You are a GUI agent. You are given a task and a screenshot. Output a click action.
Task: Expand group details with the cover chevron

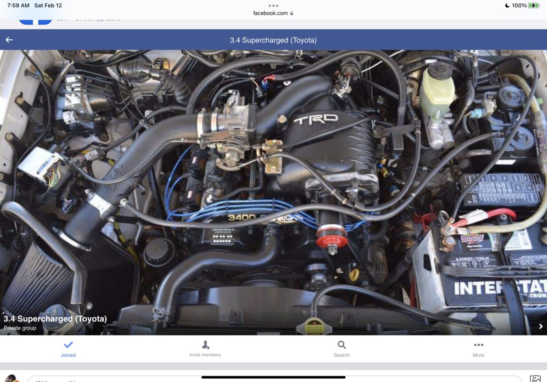[x=541, y=326]
